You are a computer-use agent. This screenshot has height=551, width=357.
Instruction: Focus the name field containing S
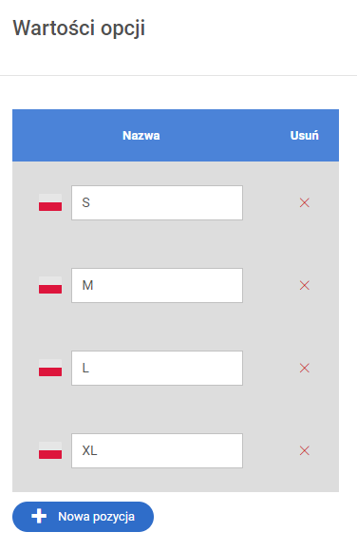(157, 202)
